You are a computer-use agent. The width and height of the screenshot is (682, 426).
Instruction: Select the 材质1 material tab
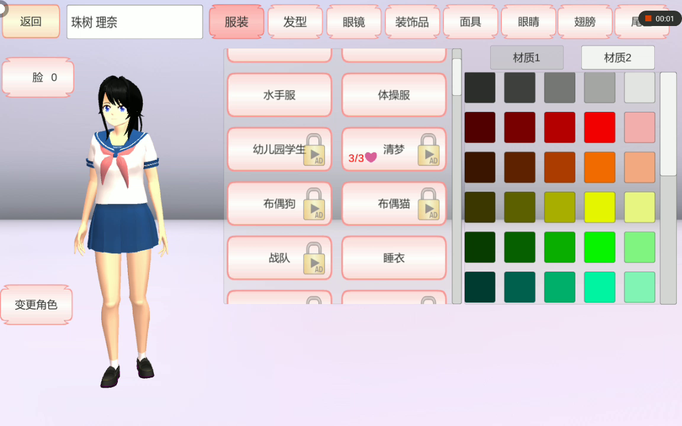[527, 57]
